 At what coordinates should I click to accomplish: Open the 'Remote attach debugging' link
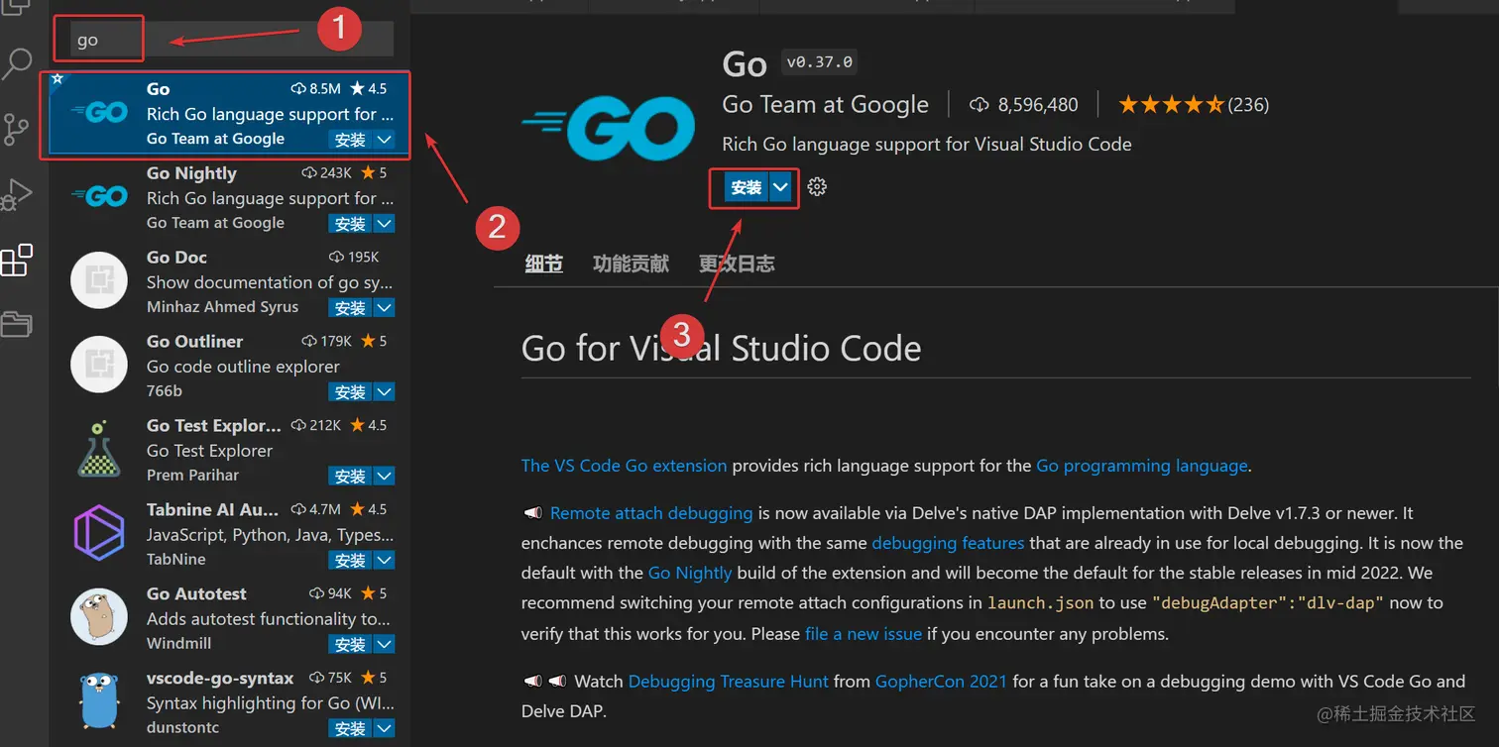tap(651, 513)
